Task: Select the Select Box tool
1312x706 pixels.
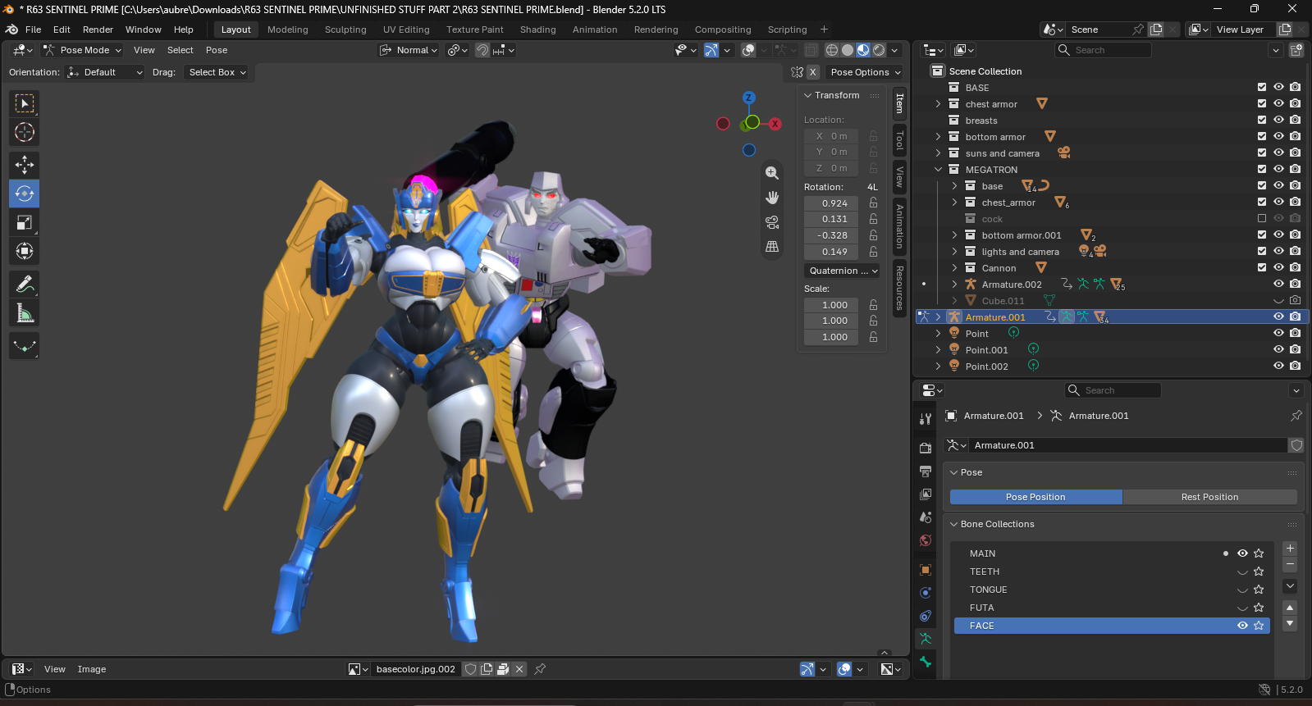Action: pos(25,103)
